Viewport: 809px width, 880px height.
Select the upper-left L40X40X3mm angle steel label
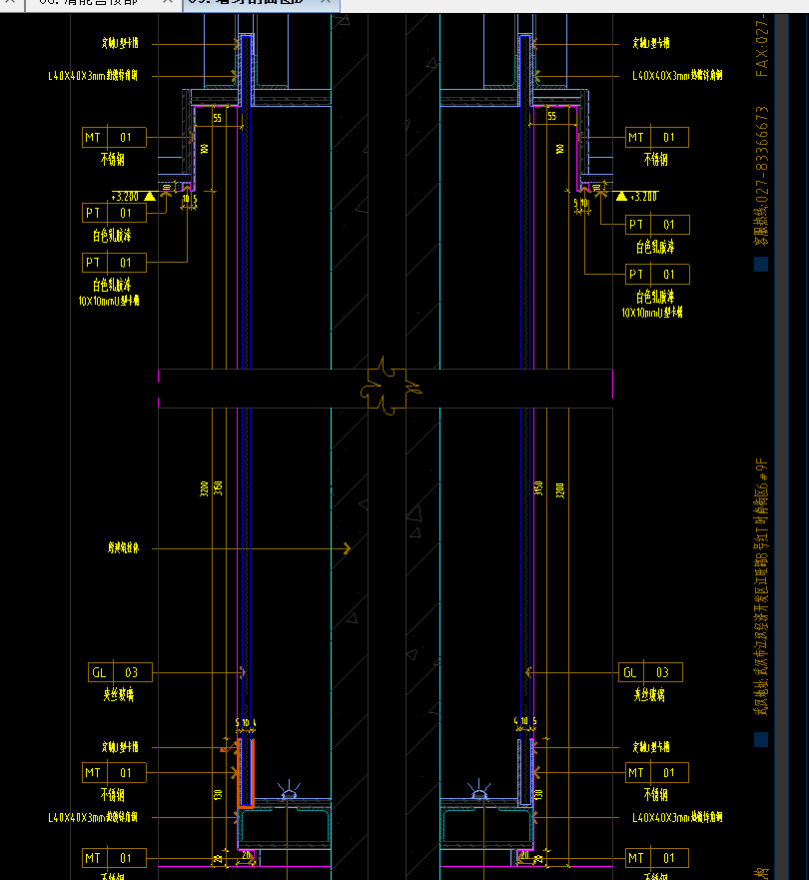(x=93, y=76)
